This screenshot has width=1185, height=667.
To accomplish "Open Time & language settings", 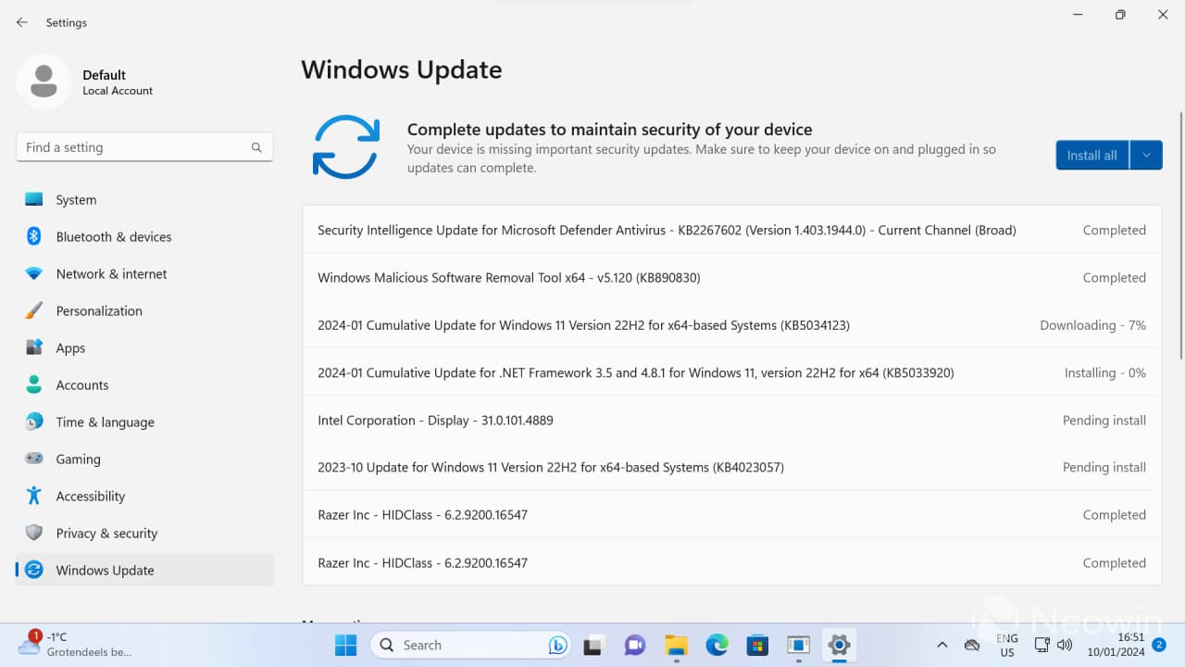I will coord(105,422).
